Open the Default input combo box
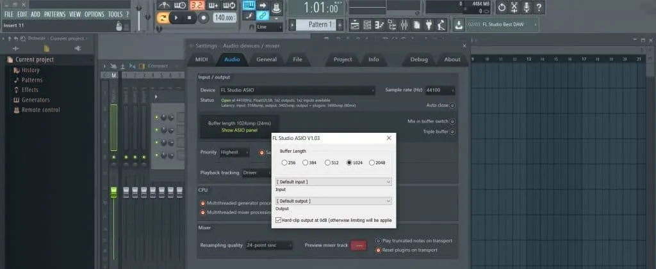The width and height of the screenshot is (656, 269). (x=334, y=182)
